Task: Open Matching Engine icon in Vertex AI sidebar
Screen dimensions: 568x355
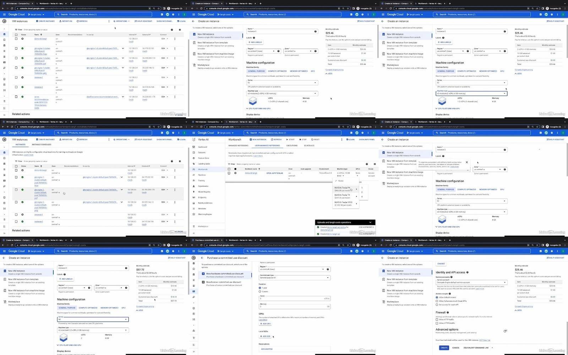Action: point(193,214)
